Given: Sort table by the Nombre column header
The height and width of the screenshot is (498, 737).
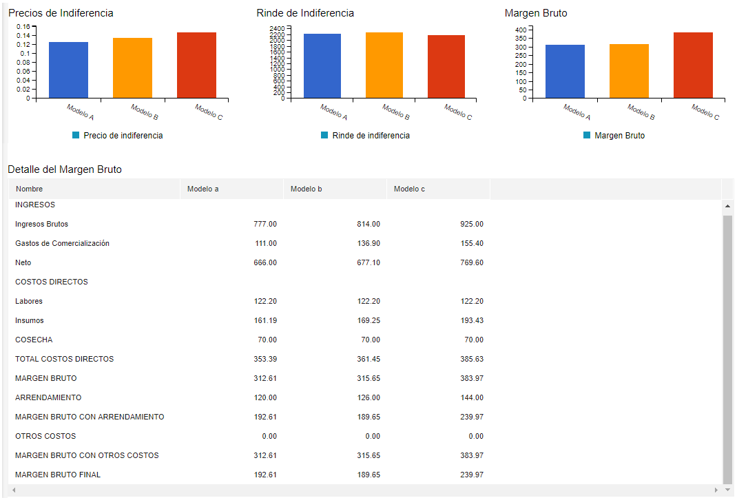Looking at the screenshot, I should tap(30, 189).
